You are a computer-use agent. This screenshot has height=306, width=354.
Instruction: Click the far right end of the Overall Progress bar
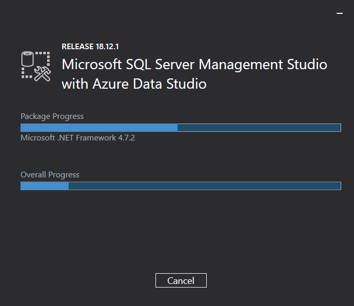[340, 186]
